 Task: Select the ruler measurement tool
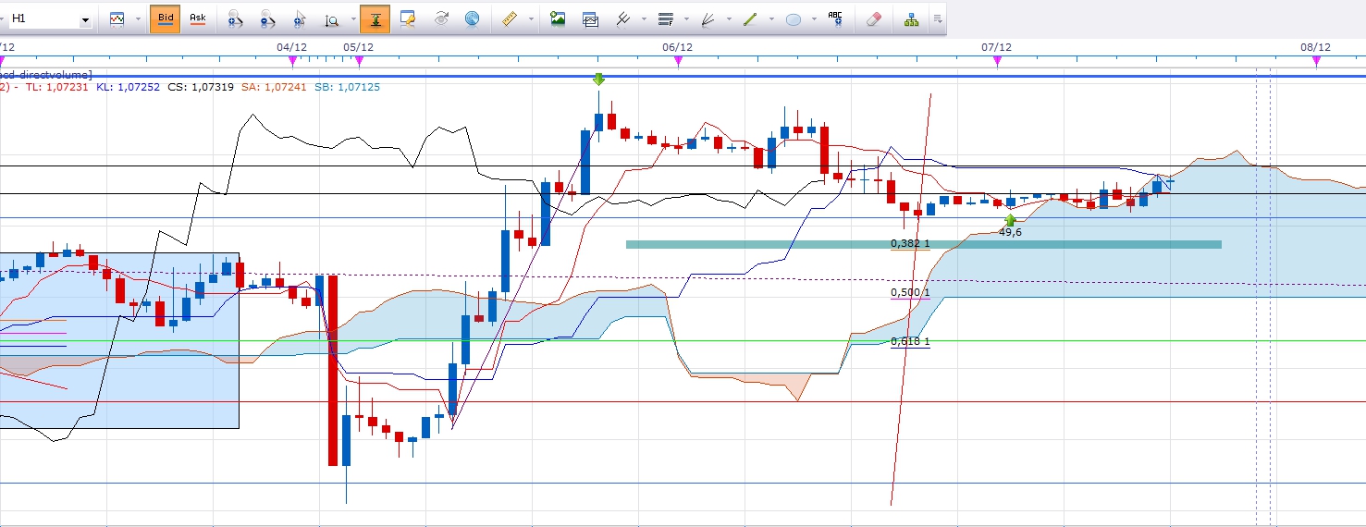tap(509, 18)
